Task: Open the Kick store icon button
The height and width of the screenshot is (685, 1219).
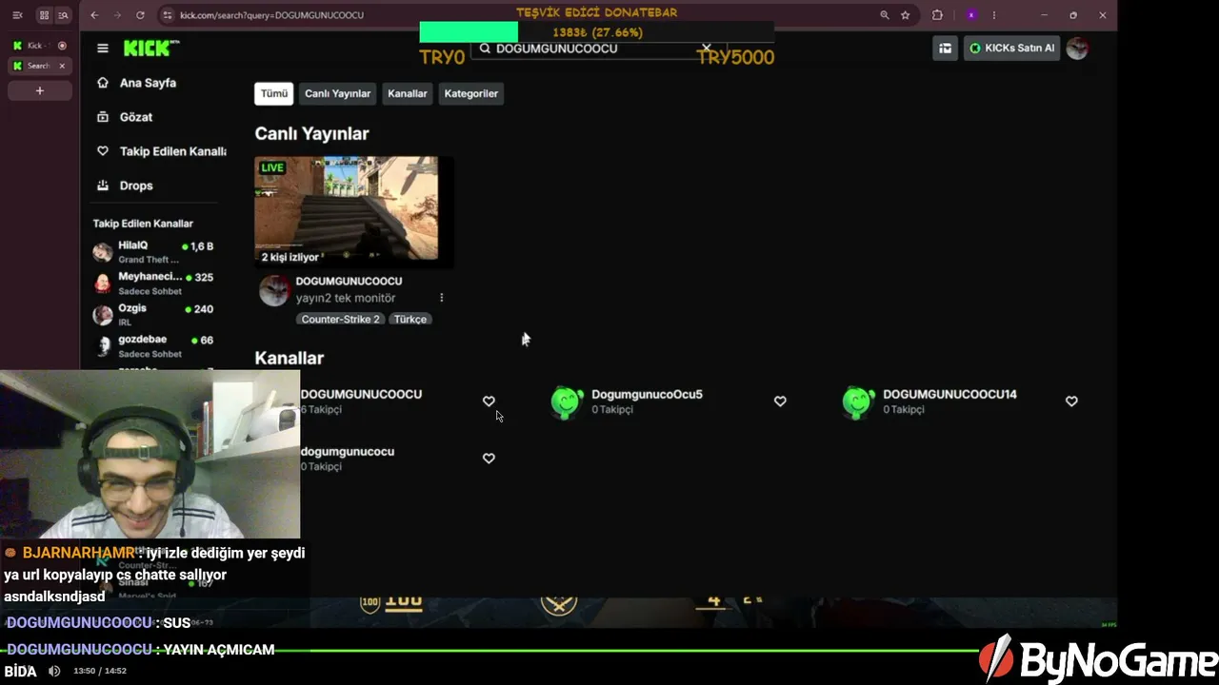Action: click(945, 49)
